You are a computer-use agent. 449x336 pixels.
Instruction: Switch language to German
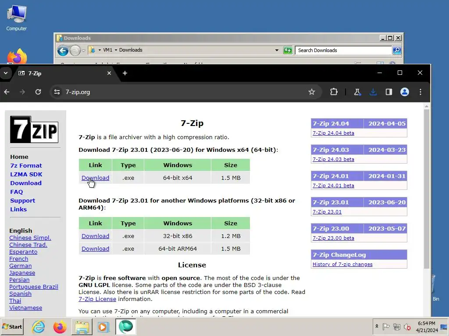[20, 266]
